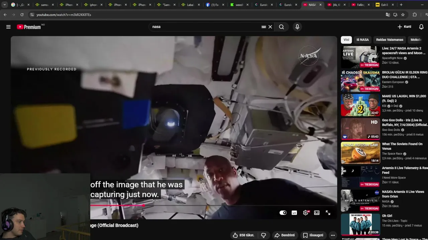Open What The Soviets Found On Venus
Image resolution: width=428 pixels, height=240 pixels.
coord(402,146)
